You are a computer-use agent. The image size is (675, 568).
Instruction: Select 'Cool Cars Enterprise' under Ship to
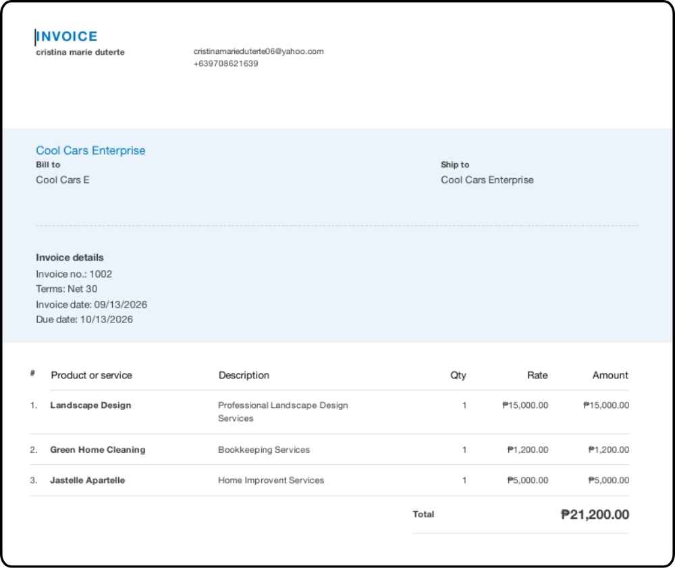[487, 180]
